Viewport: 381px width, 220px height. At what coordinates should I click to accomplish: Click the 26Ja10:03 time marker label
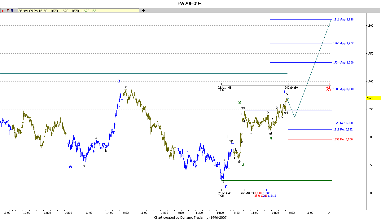point(247,193)
